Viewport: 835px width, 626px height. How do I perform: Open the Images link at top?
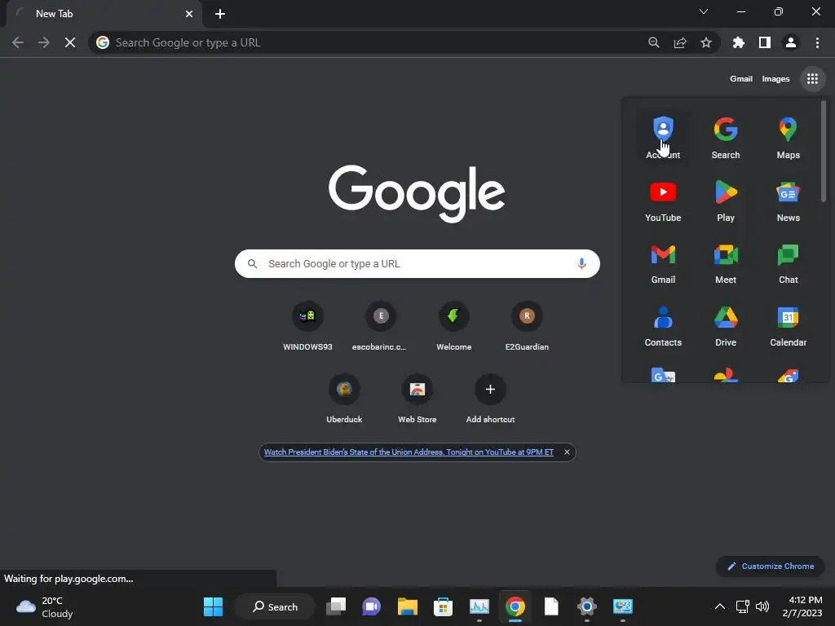point(775,79)
